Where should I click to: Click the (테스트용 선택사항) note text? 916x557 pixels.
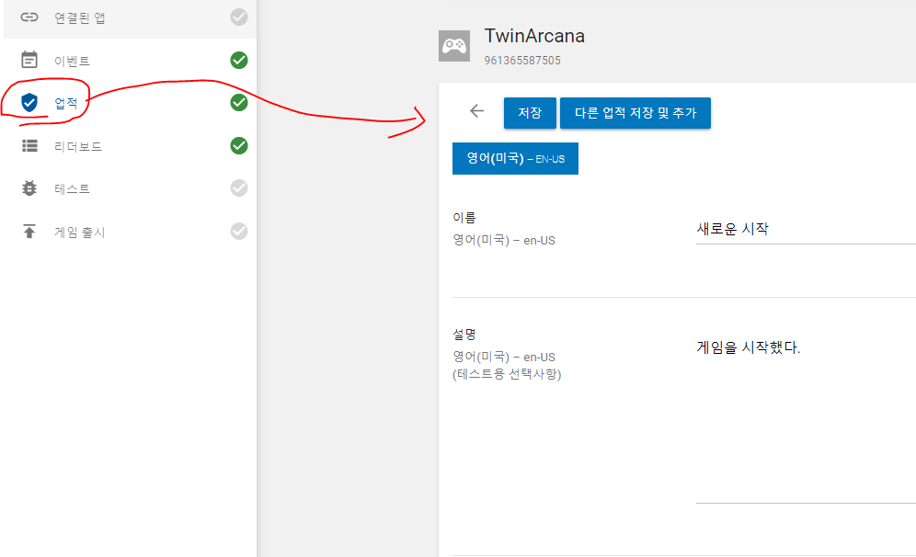click(x=507, y=374)
